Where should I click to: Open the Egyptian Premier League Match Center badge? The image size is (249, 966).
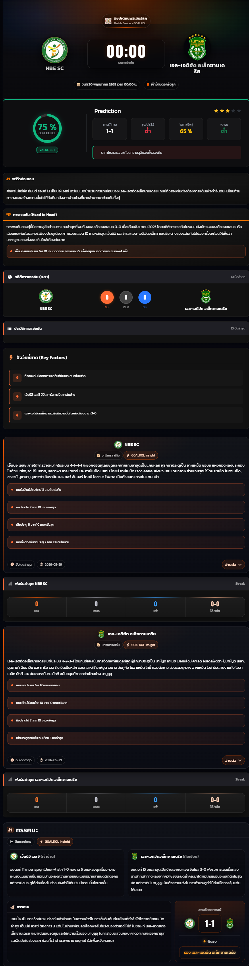126,21
